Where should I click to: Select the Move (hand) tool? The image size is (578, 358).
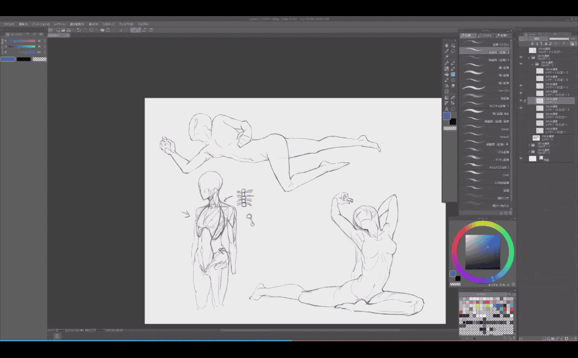pos(447,45)
